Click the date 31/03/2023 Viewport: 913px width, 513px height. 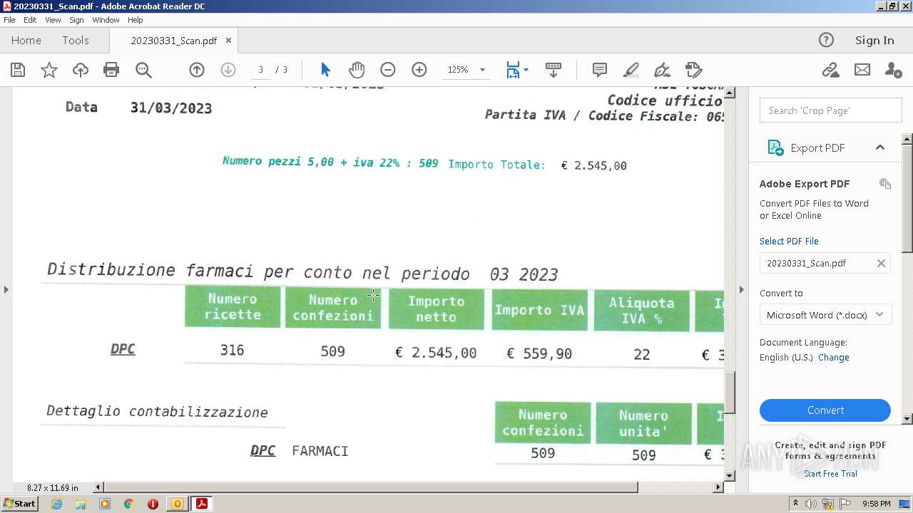[x=171, y=108]
